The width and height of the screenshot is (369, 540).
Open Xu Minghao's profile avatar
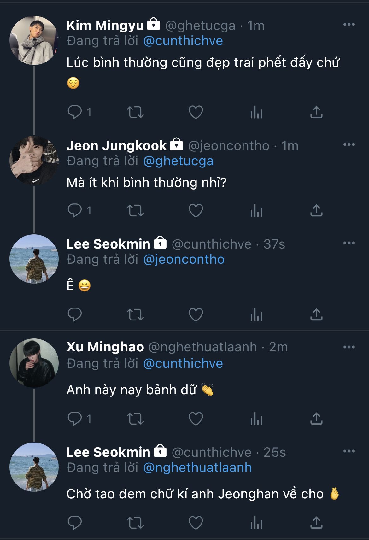coord(34,363)
